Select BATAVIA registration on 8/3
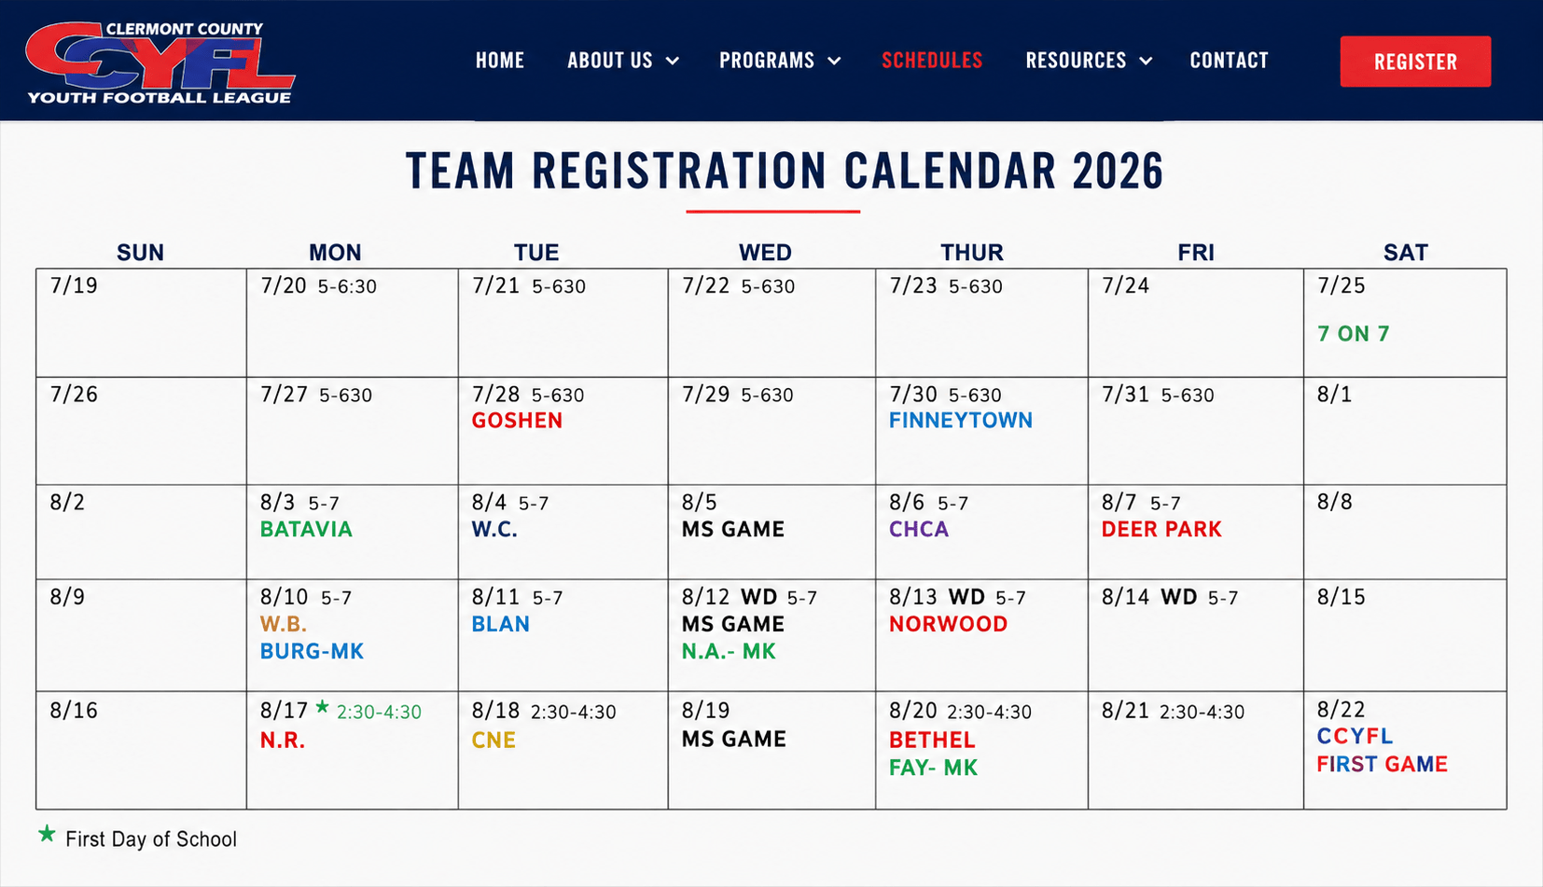Viewport: 1543px width, 887px height. tap(306, 530)
